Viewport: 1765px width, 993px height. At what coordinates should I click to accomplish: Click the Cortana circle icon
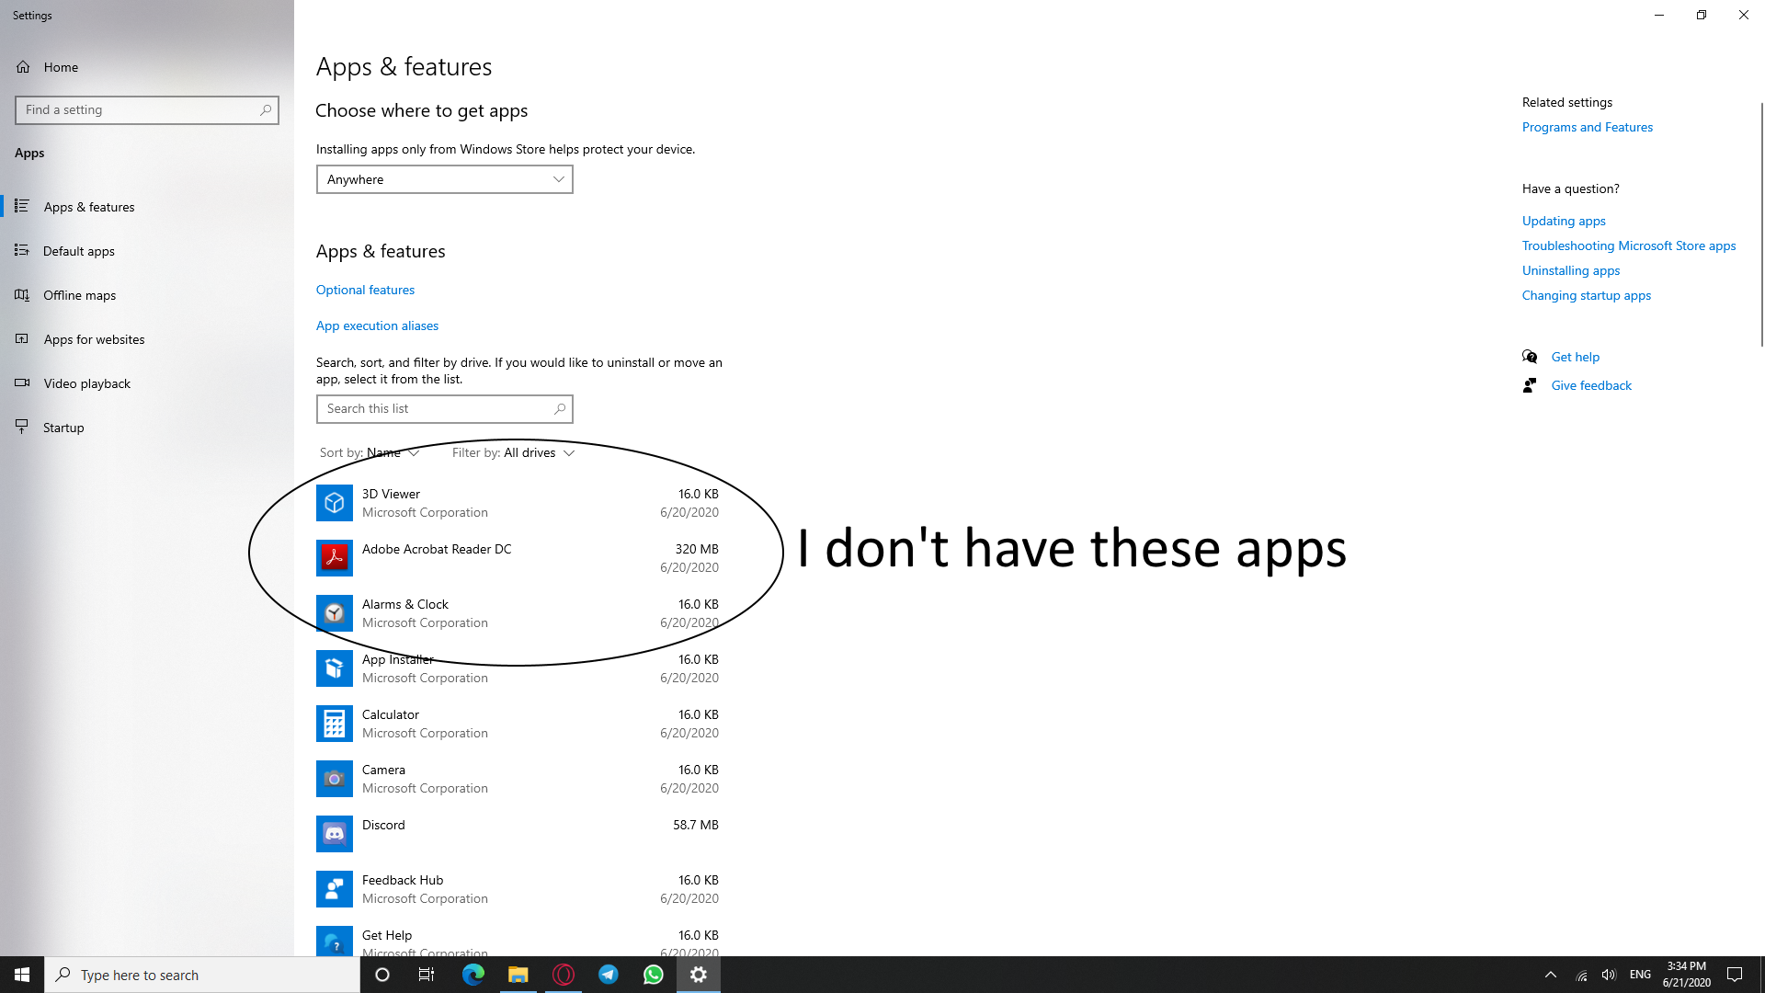click(382, 975)
